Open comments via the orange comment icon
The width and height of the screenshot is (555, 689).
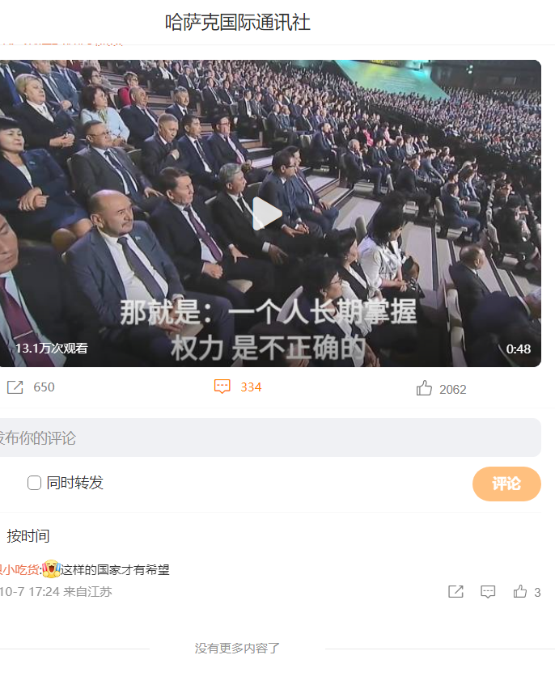pos(222,387)
